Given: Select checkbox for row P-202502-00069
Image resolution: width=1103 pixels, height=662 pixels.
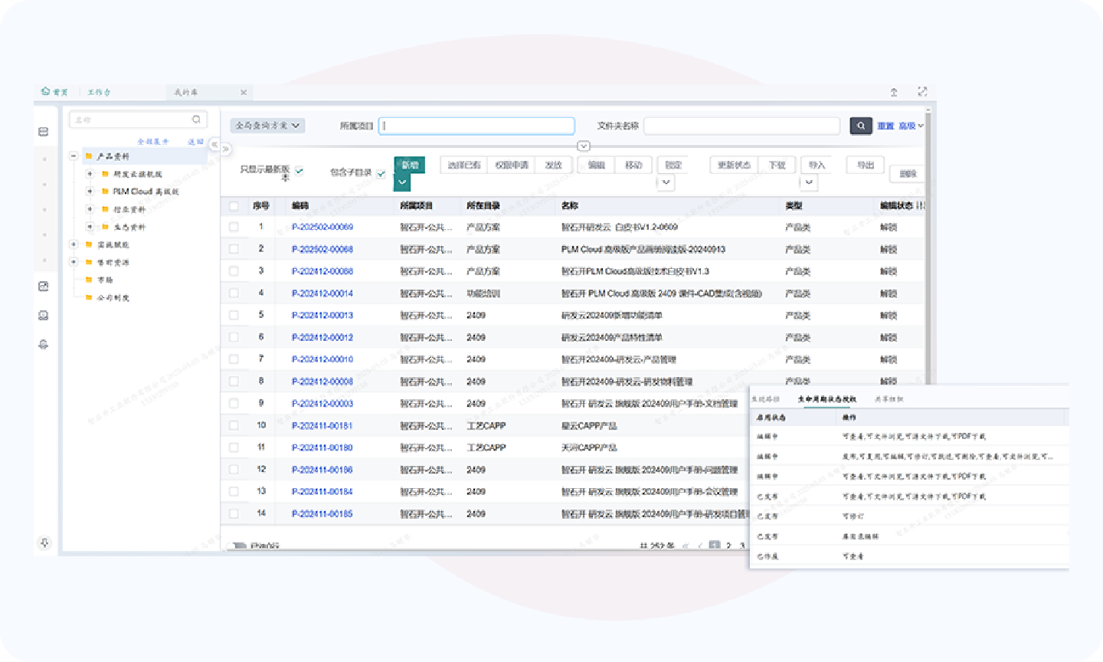Looking at the screenshot, I should [234, 227].
